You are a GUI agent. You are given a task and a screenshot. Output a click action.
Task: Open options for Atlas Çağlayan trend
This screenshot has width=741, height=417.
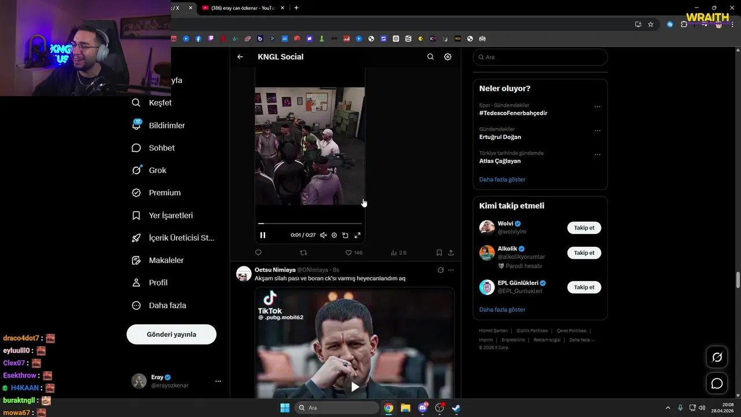coord(597,155)
